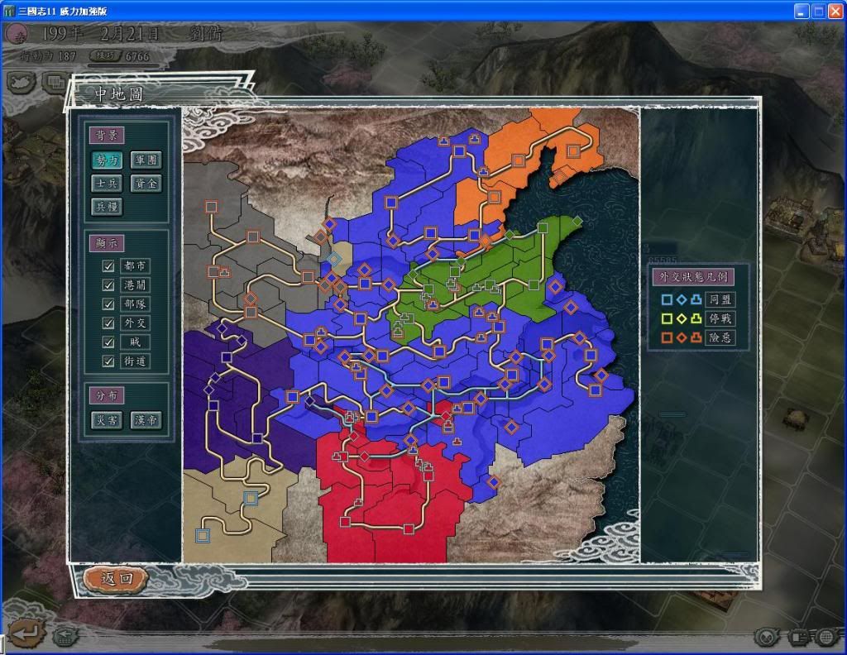Toggle the 街道 display checkbox
Image resolution: width=847 pixels, height=655 pixels.
(108, 361)
